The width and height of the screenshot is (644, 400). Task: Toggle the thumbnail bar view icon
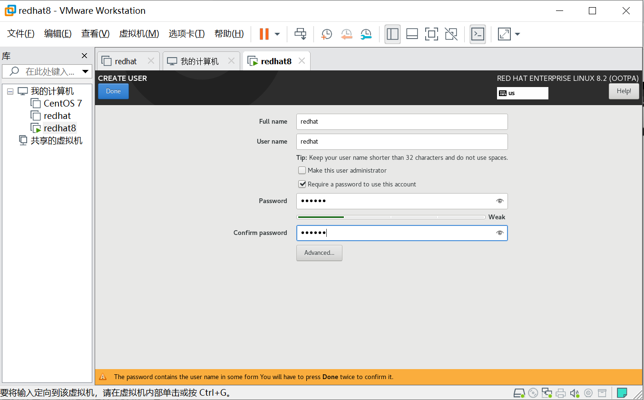point(412,34)
